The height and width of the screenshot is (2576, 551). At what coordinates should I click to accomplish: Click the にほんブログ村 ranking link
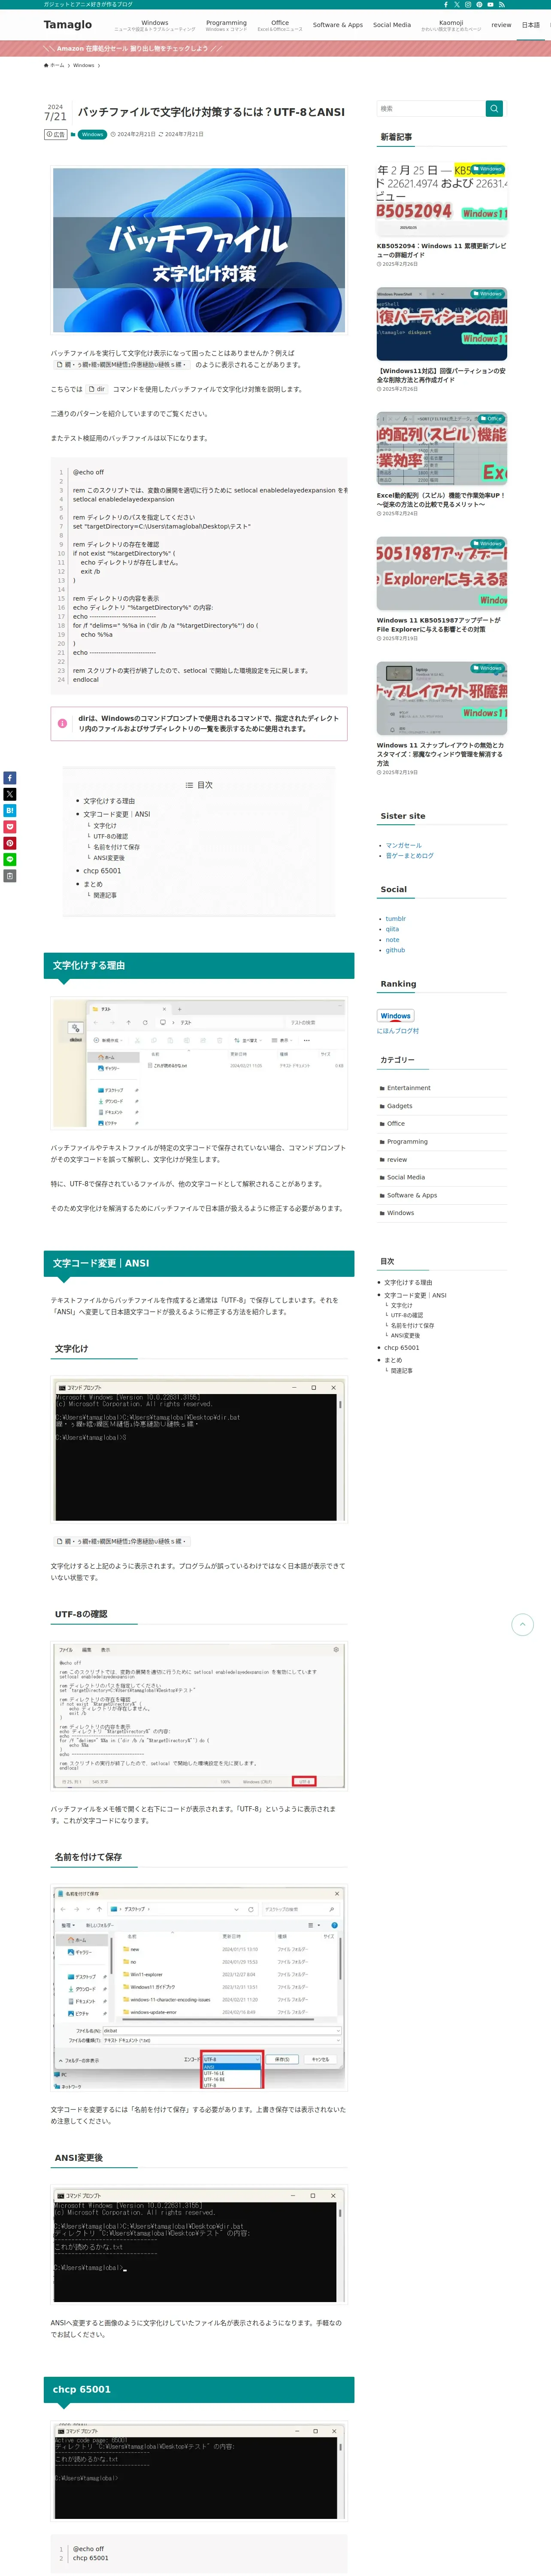398,1031
